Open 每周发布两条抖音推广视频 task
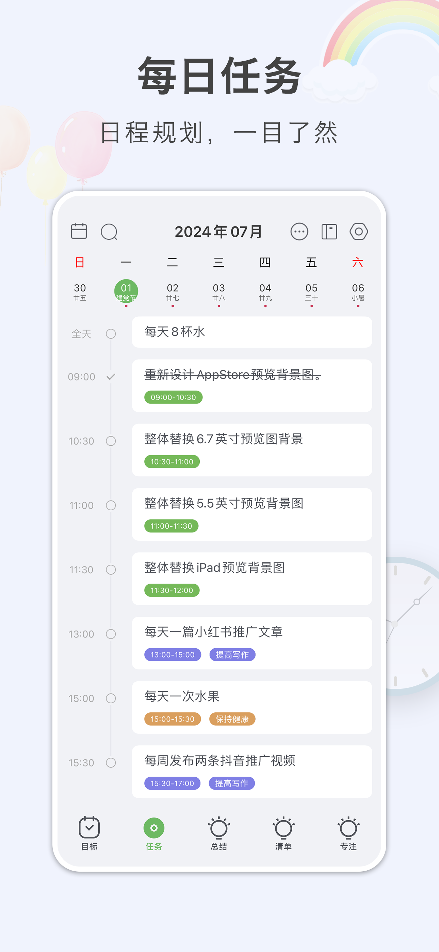The height and width of the screenshot is (952, 439). click(251, 771)
